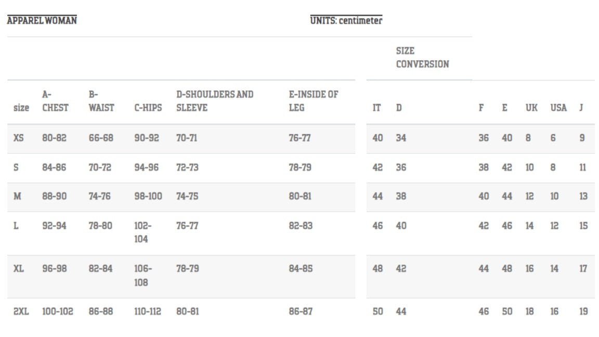Select the 2XL inside leg value 86-87
Screen dimensions: 599x337
tap(299, 312)
